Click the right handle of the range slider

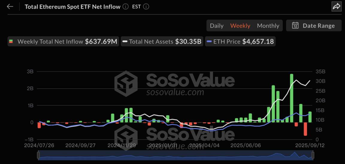click(x=313, y=155)
